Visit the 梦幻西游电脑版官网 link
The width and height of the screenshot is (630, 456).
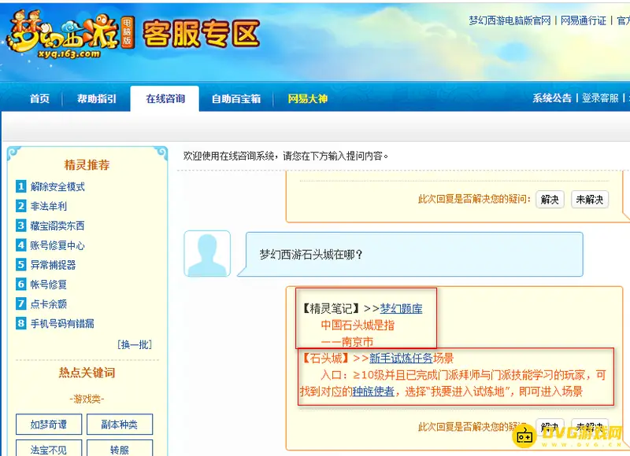pos(510,20)
